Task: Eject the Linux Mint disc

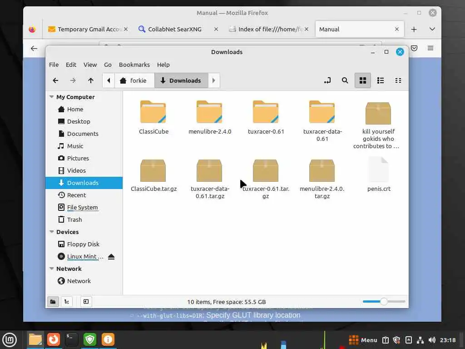Action: tap(111, 257)
